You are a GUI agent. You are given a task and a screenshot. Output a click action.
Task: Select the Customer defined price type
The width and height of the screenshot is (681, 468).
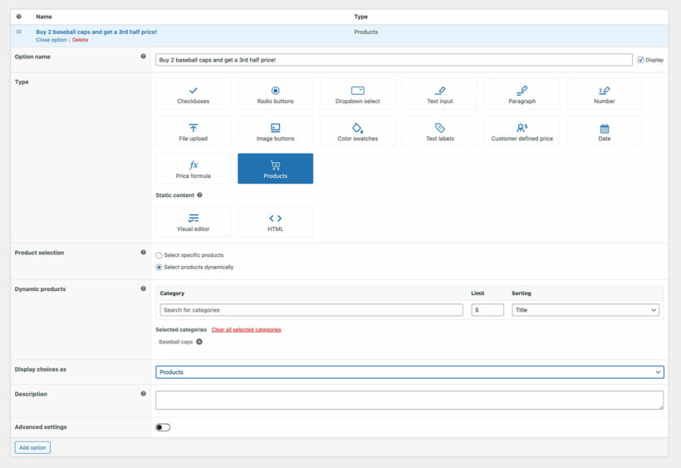click(522, 131)
